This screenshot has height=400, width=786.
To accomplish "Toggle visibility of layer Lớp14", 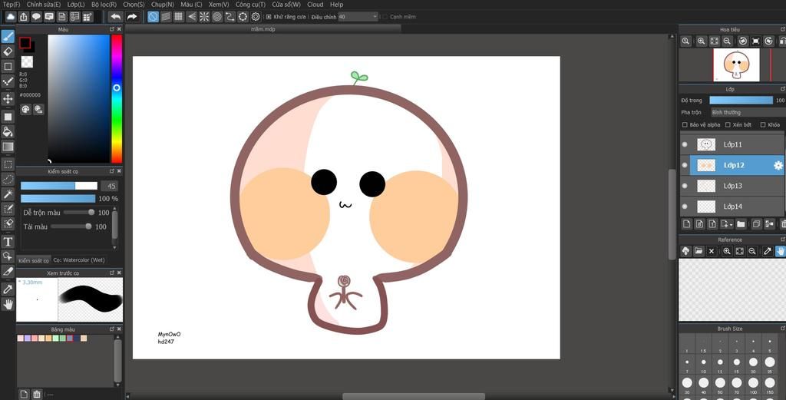I will (685, 206).
